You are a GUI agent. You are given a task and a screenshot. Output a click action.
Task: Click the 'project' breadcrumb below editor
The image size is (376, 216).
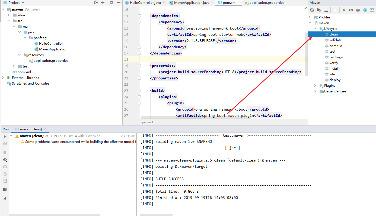coord(148,122)
